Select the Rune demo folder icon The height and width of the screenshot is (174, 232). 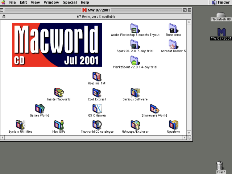coord(173,28)
